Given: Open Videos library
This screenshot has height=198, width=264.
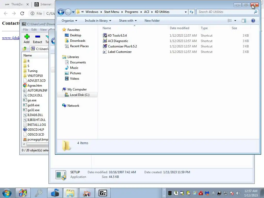Looking at the screenshot, I should 75,78.
